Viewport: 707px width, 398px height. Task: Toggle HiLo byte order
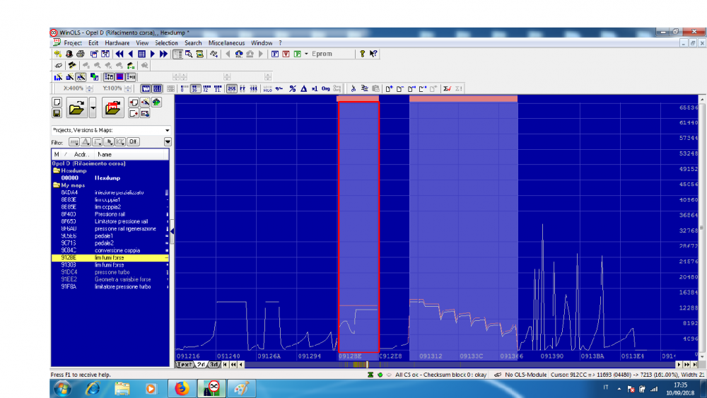click(267, 89)
